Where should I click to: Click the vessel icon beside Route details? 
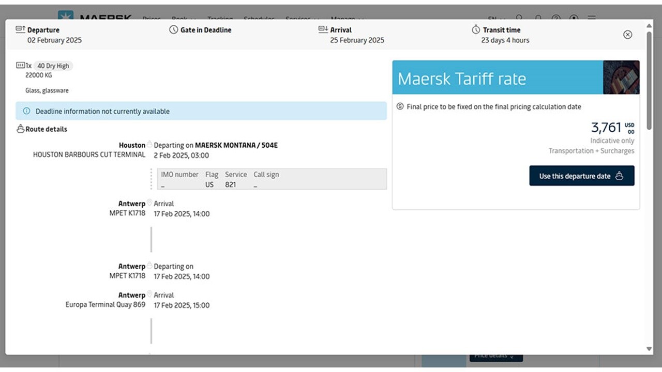(x=20, y=128)
